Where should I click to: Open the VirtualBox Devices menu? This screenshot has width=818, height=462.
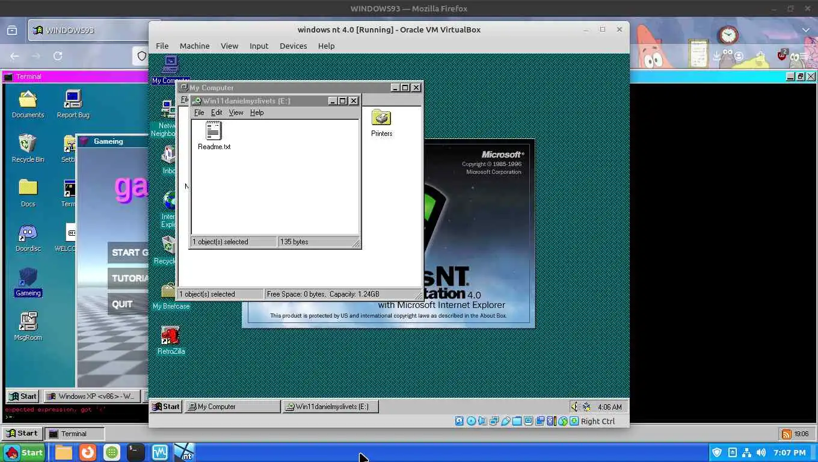click(294, 46)
